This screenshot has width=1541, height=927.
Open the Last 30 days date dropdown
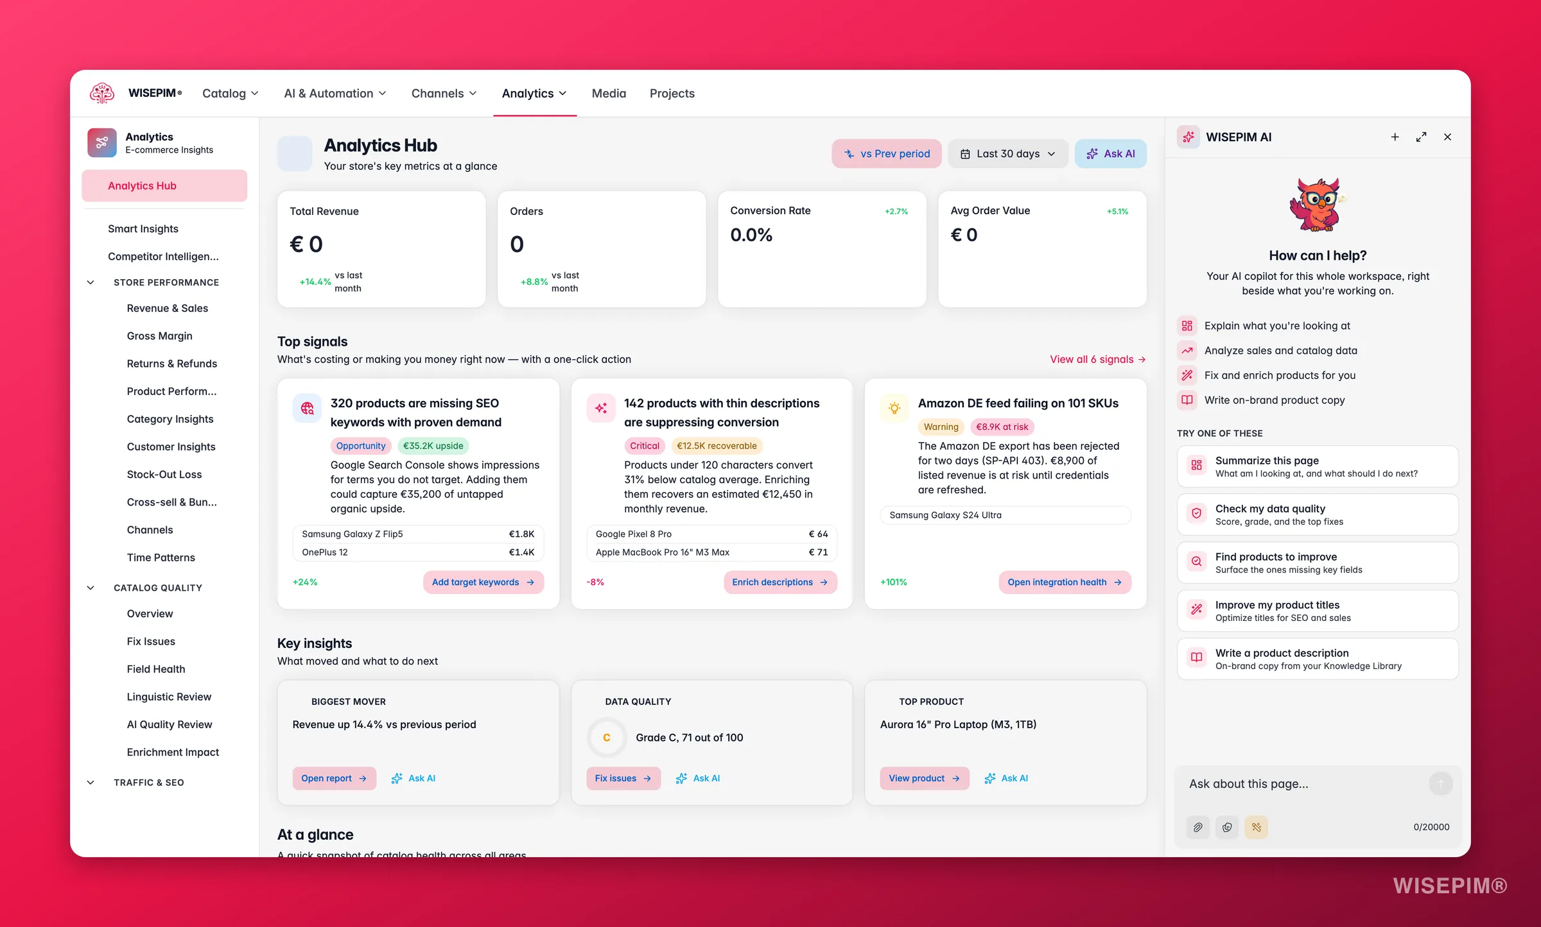(x=1007, y=154)
